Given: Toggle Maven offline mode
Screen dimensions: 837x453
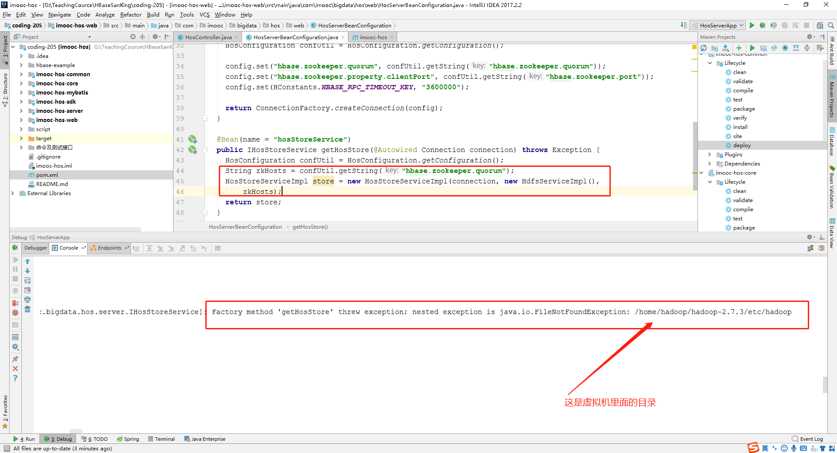Looking at the screenshot, I should (x=774, y=48).
